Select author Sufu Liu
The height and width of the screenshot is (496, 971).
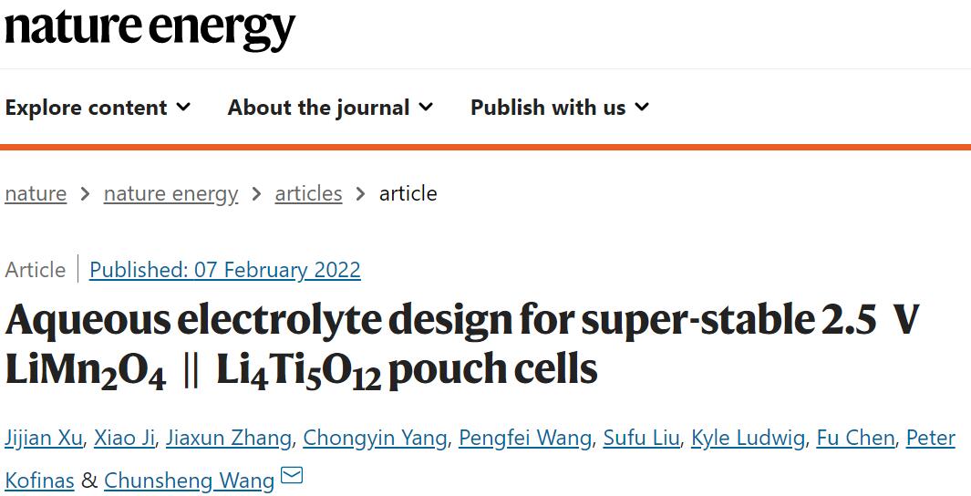[x=642, y=439]
